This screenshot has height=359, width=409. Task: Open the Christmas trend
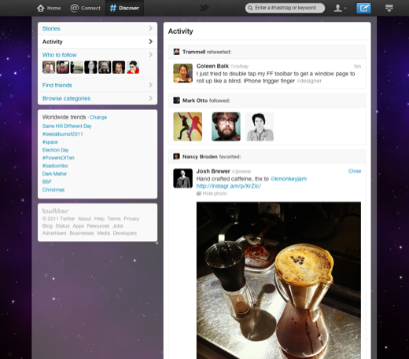[x=53, y=189]
